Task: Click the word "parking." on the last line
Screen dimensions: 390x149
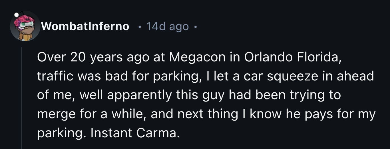Action: click(61, 133)
